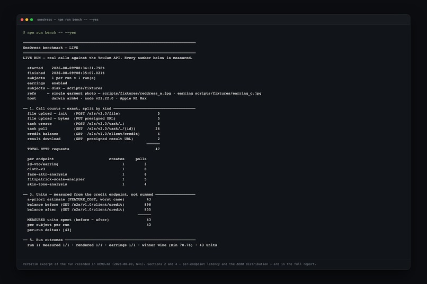427x284 pixels.
Task: Click the 'balance after' row
Action: click(x=89, y=210)
